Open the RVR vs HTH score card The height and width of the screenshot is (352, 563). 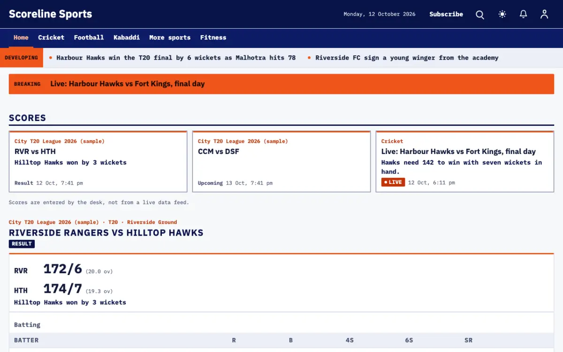click(98, 161)
